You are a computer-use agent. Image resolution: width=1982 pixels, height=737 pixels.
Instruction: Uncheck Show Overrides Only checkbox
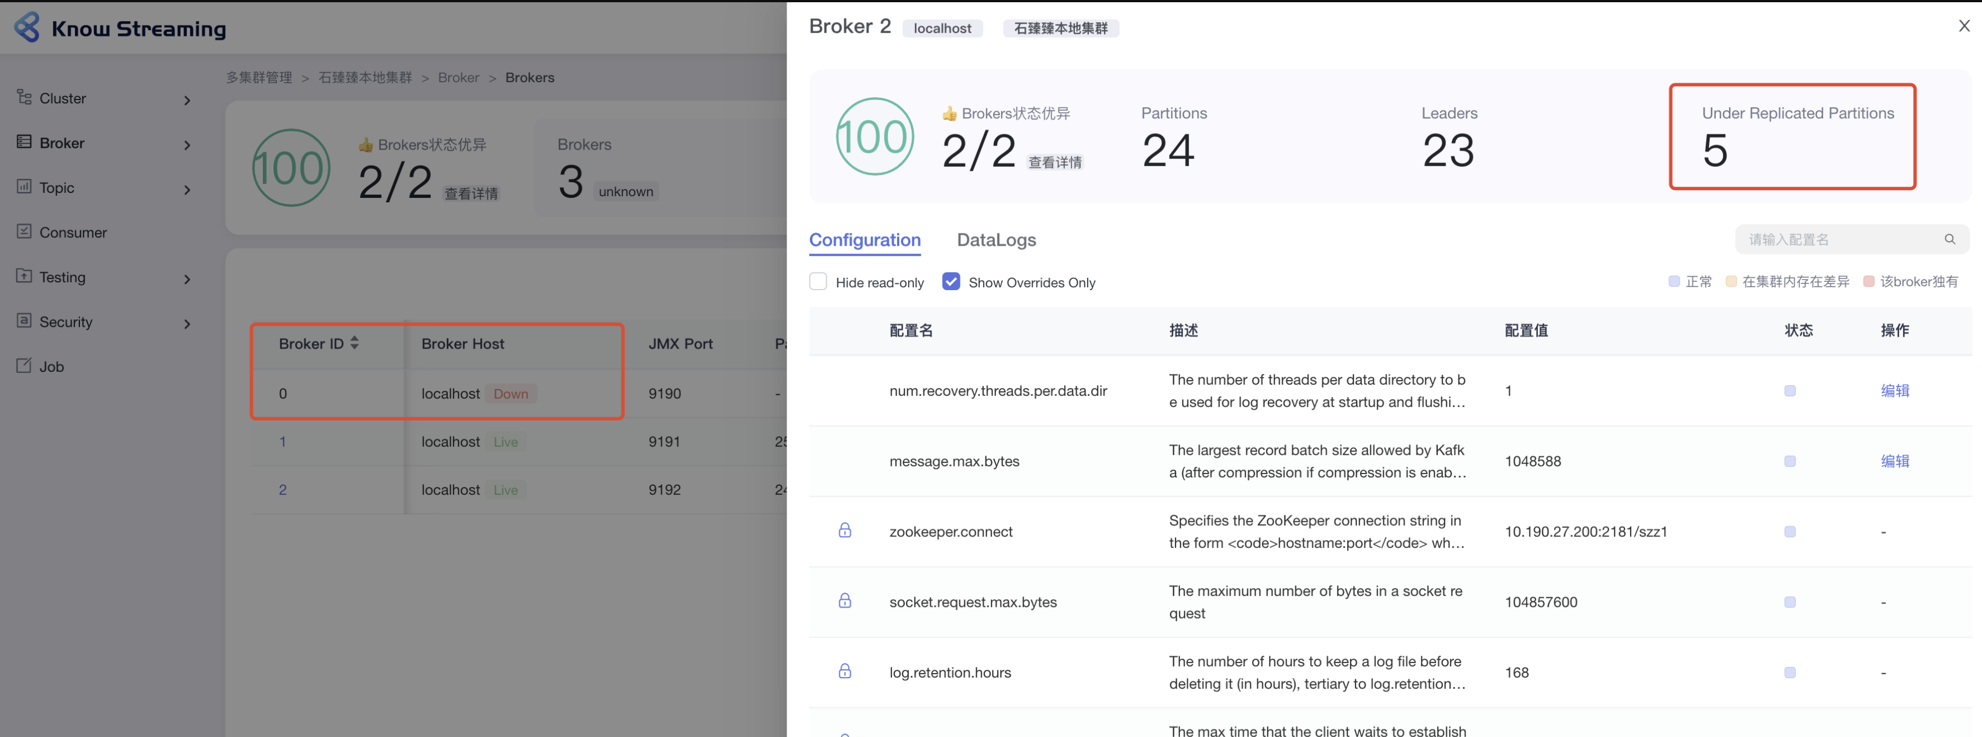(x=951, y=282)
